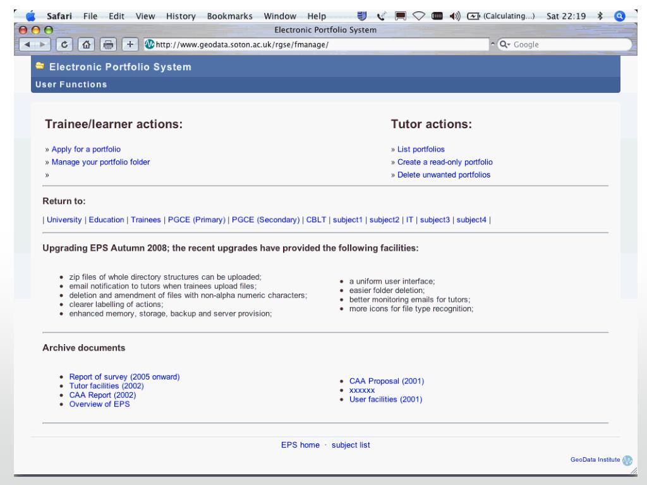Click the display status icon in menu bar
Screen dimensions: 647x485
tap(400, 16)
